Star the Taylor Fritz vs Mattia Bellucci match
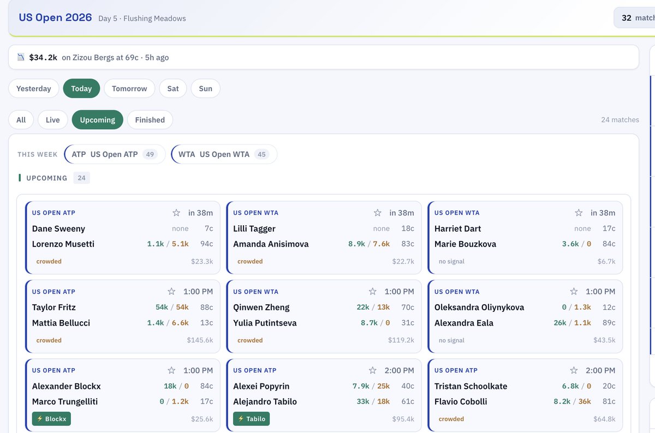Viewport: 655px width, 433px height. [x=171, y=292]
